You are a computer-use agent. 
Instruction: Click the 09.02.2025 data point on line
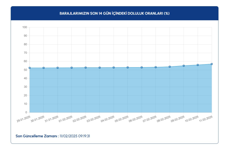pos(184,66)
